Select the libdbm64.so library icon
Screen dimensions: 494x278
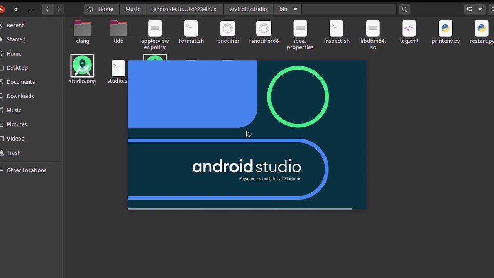pos(373,28)
